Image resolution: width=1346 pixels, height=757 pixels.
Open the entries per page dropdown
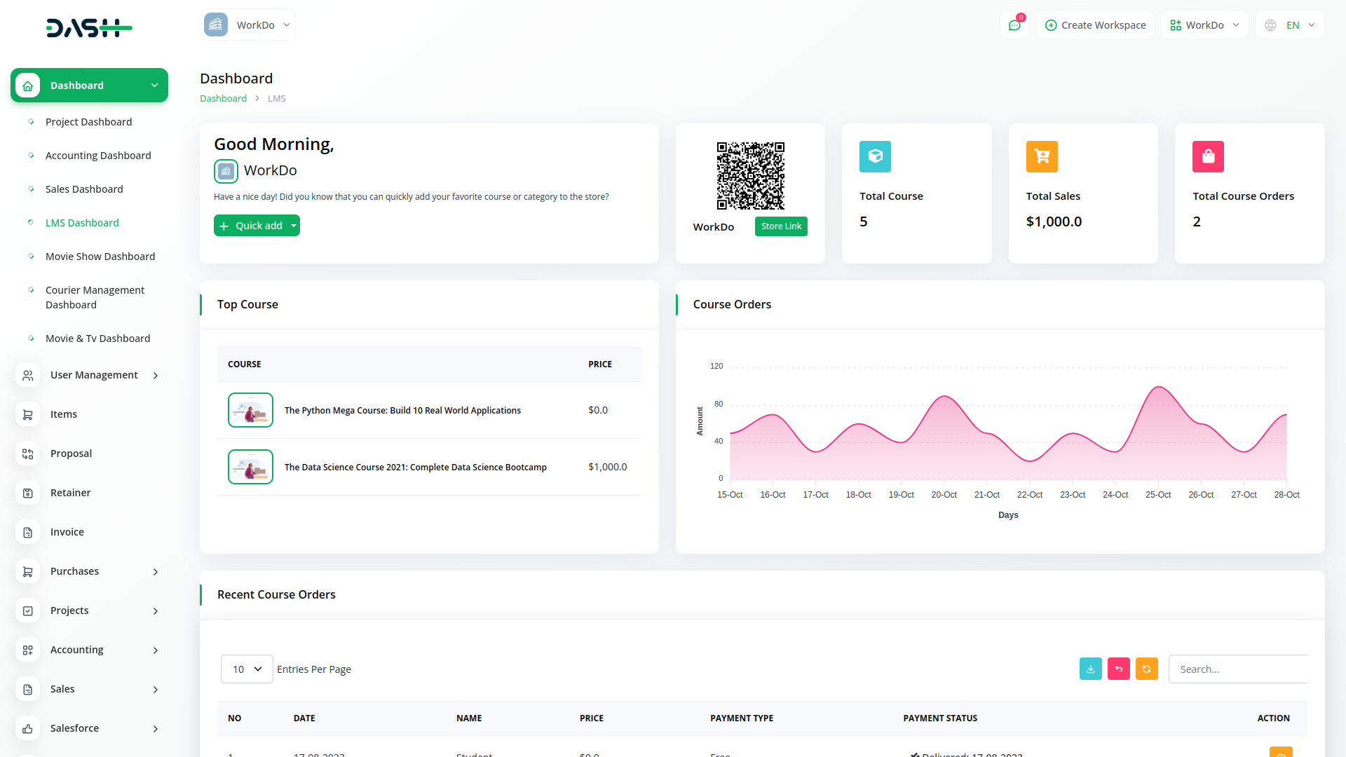(247, 669)
